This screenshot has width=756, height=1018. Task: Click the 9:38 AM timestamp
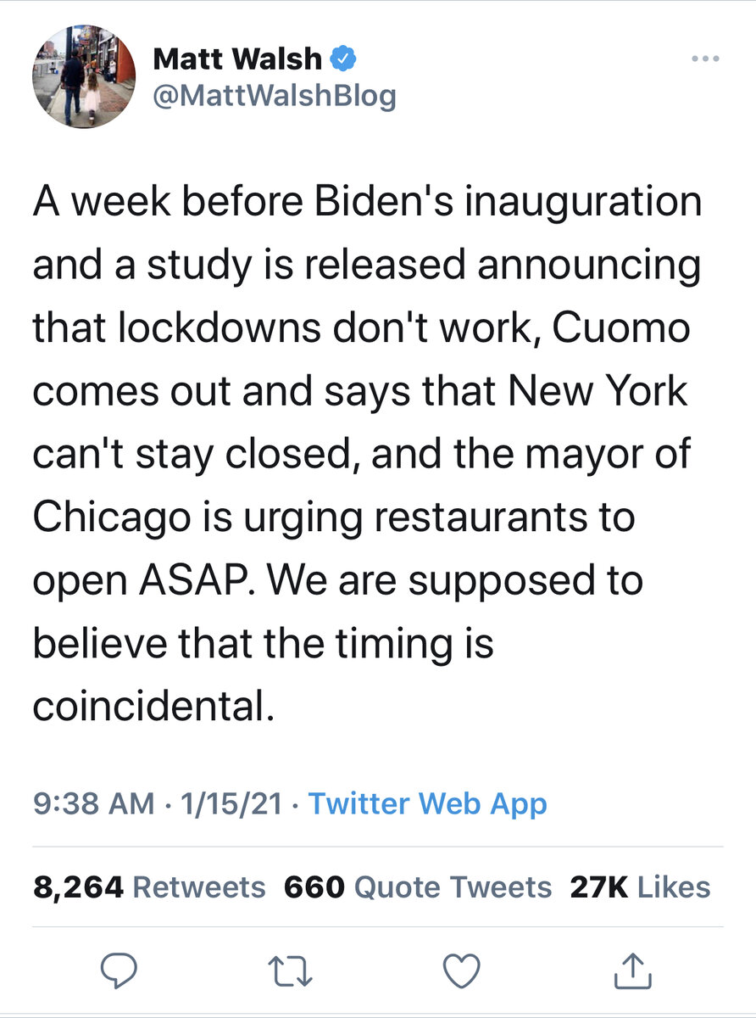94,803
